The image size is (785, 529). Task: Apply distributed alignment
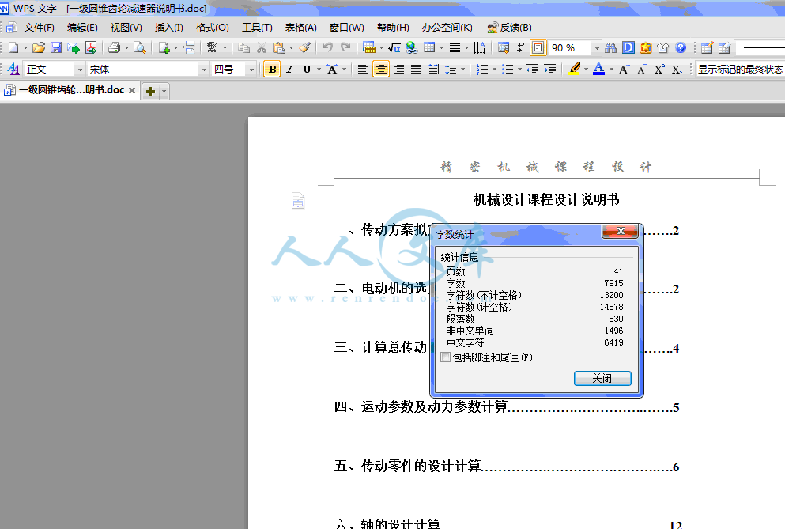[433, 69]
